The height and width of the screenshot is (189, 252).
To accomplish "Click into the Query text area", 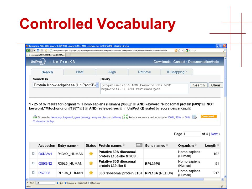I will pyautogui.click(x=144, y=88).
